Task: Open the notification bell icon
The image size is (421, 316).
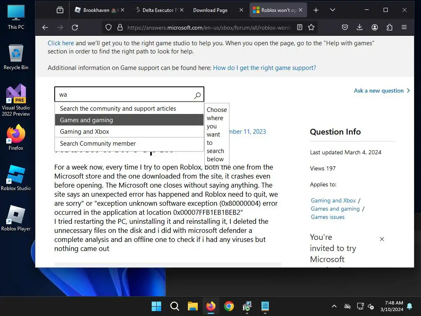Action: pos(410,306)
